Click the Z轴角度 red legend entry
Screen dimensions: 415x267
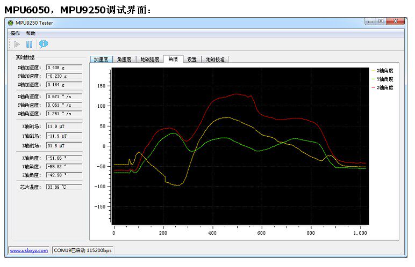pos(382,87)
